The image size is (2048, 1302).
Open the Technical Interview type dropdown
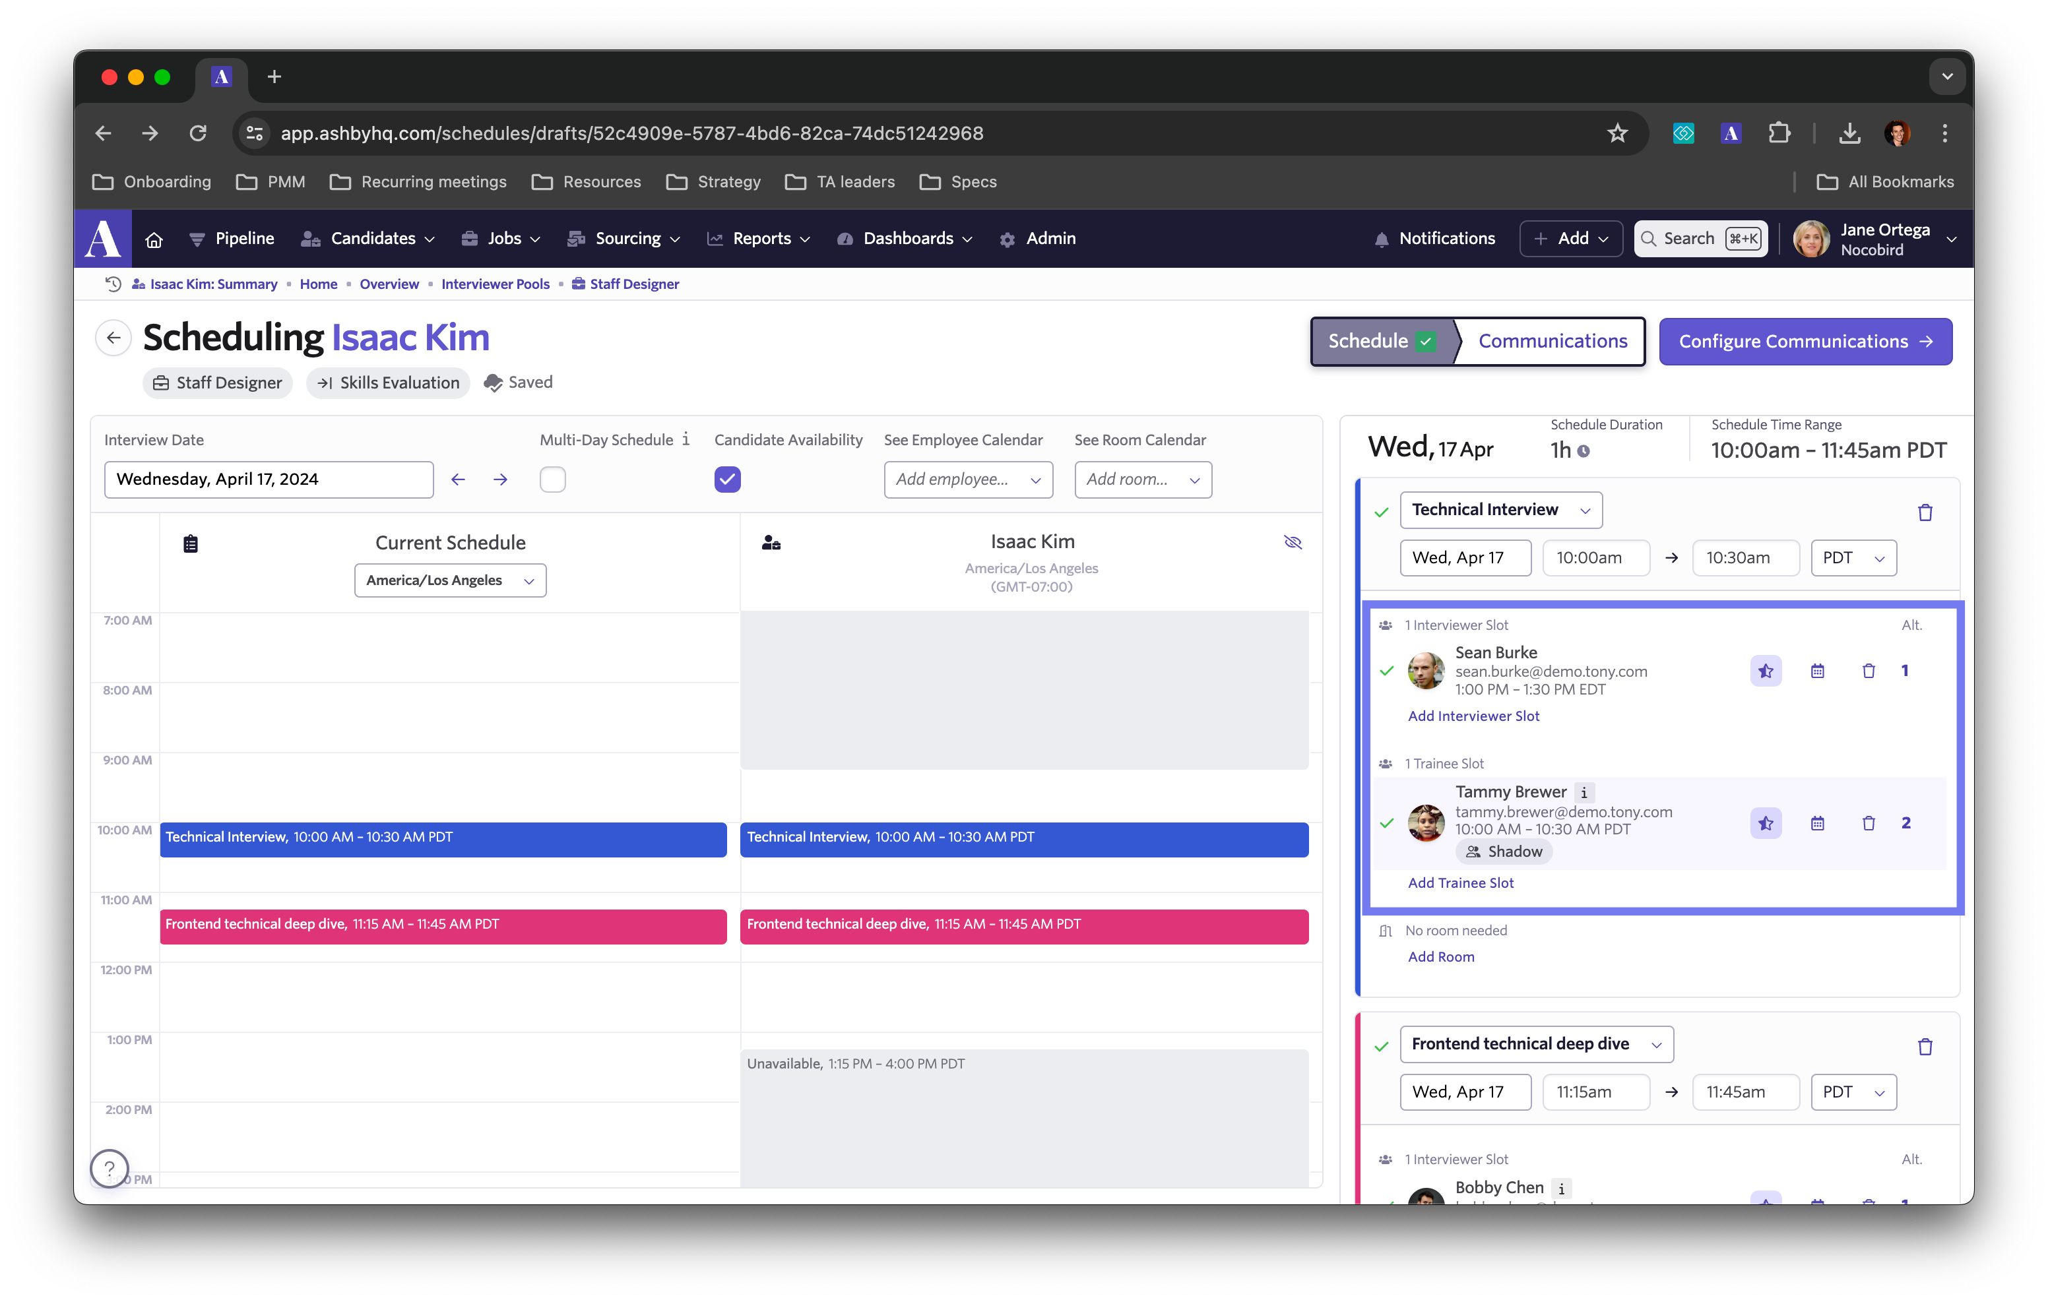pyautogui.click(x=1500, y=511)
